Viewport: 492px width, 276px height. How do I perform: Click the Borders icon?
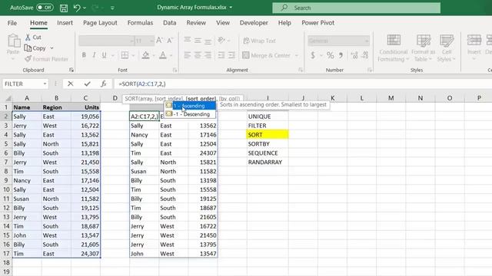pos(125,55)
